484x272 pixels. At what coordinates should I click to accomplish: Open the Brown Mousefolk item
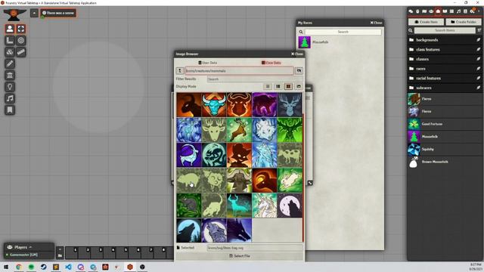[x=445, y=162]
